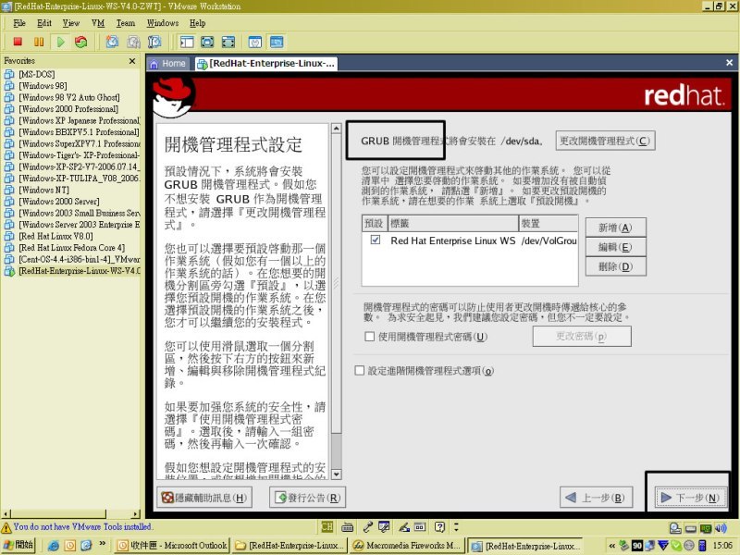
Task: Click the VMware sound device status icon
Action: 721,528
